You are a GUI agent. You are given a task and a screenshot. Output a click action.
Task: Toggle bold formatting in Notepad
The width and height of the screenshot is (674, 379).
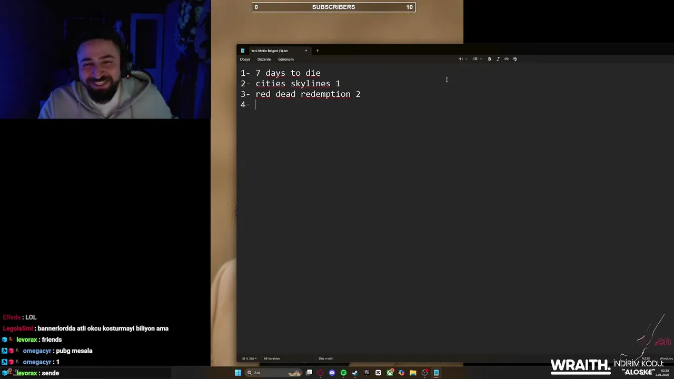click(489, 59)
